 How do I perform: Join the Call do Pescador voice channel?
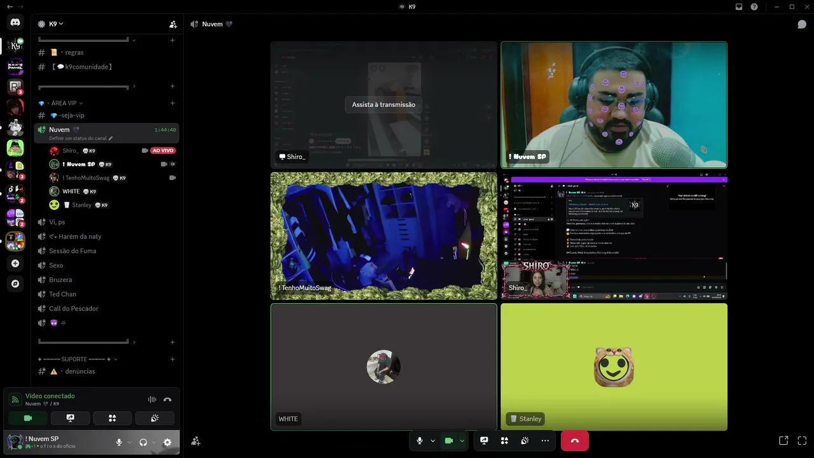click(x=106, y=309)
